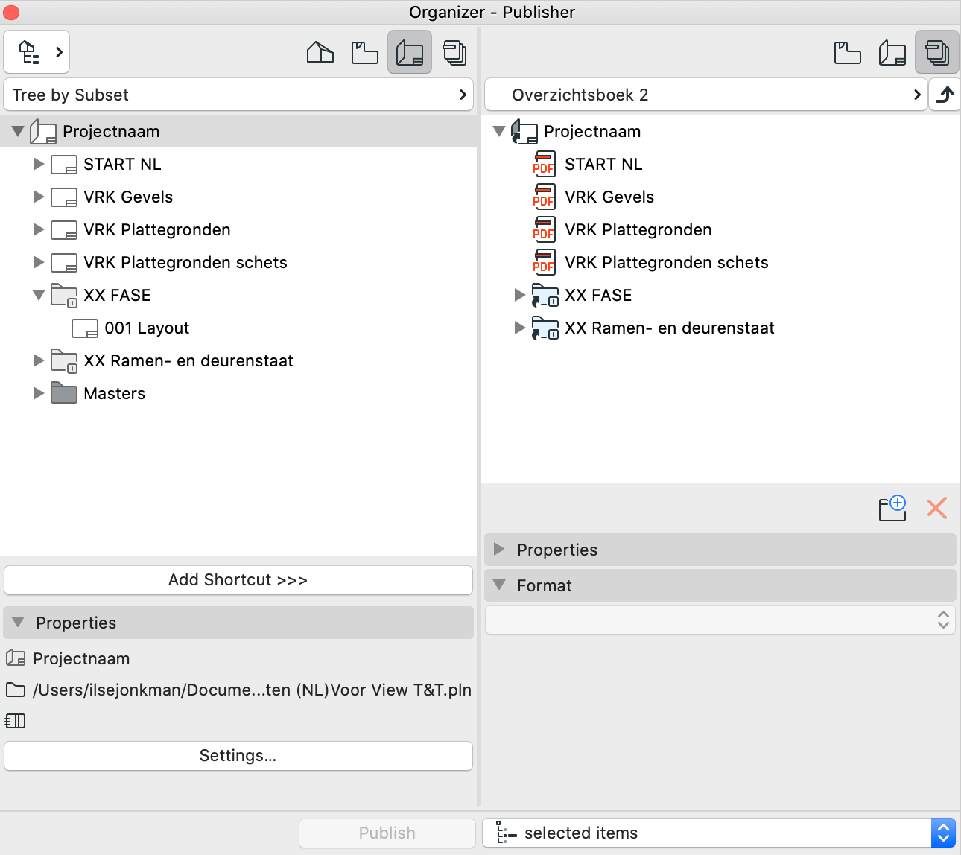Open selected items publish scope dropdown
This screenshot has height=855, width=961.
click(x=719, y=833)
